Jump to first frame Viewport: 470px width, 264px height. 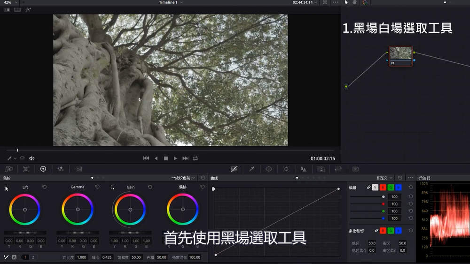(x=146, y=158)
